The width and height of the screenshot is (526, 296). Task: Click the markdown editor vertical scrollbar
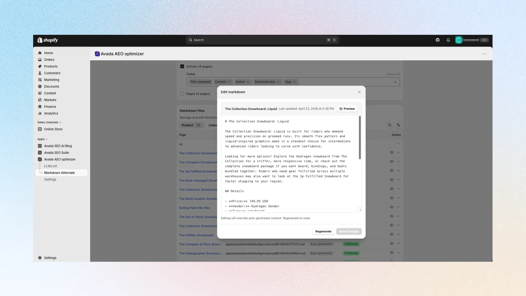tap(360, 138)
